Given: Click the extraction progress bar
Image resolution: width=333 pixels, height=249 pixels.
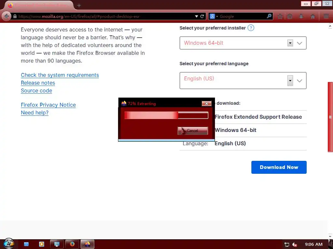Looking at the screenshot, I should pyautogui.click(x=166, y=115).
